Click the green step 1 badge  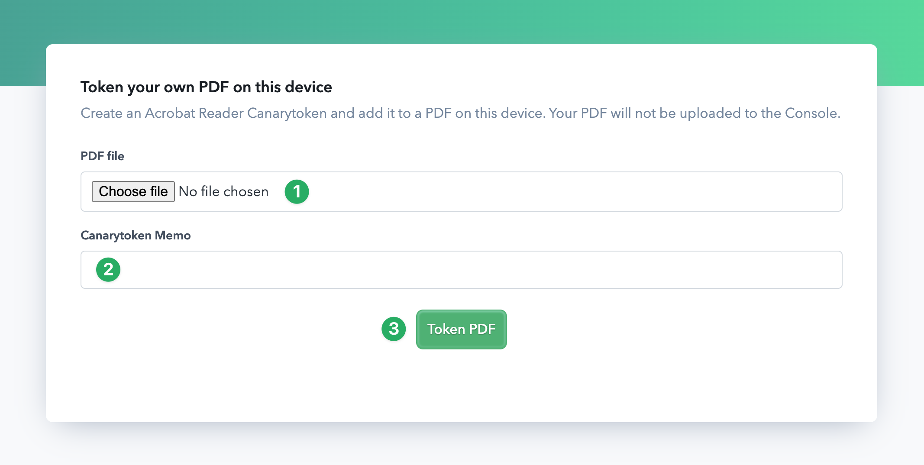(297, 192)
